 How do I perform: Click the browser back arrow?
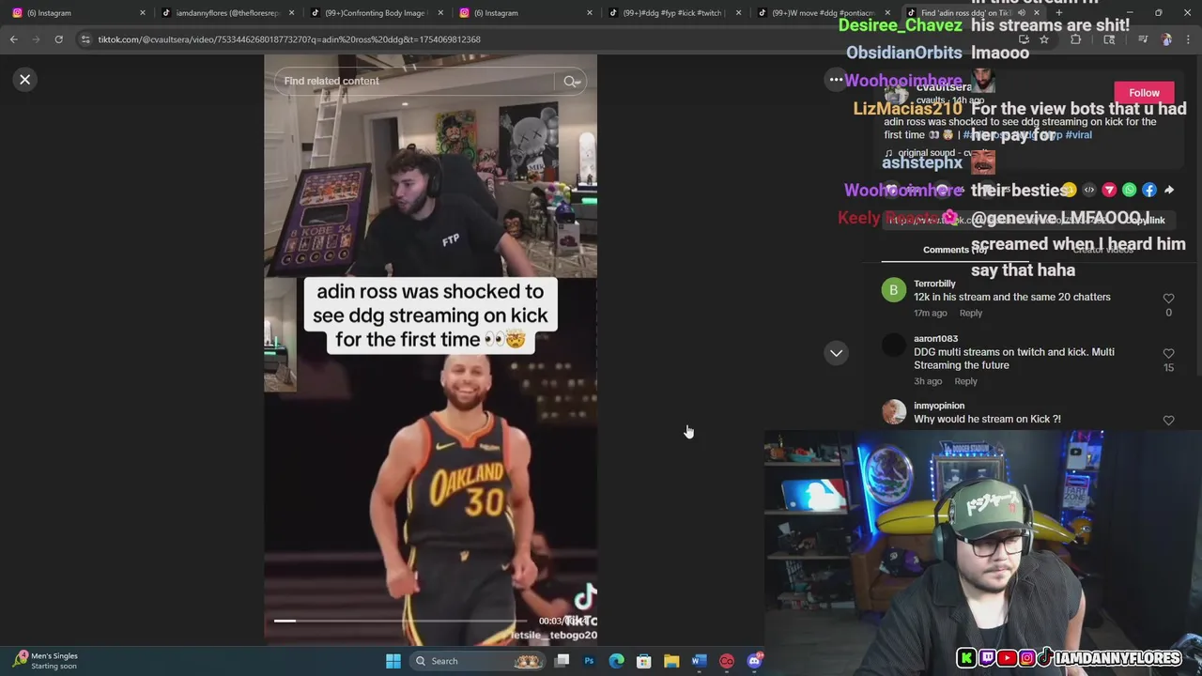click(x=13, y=39)
